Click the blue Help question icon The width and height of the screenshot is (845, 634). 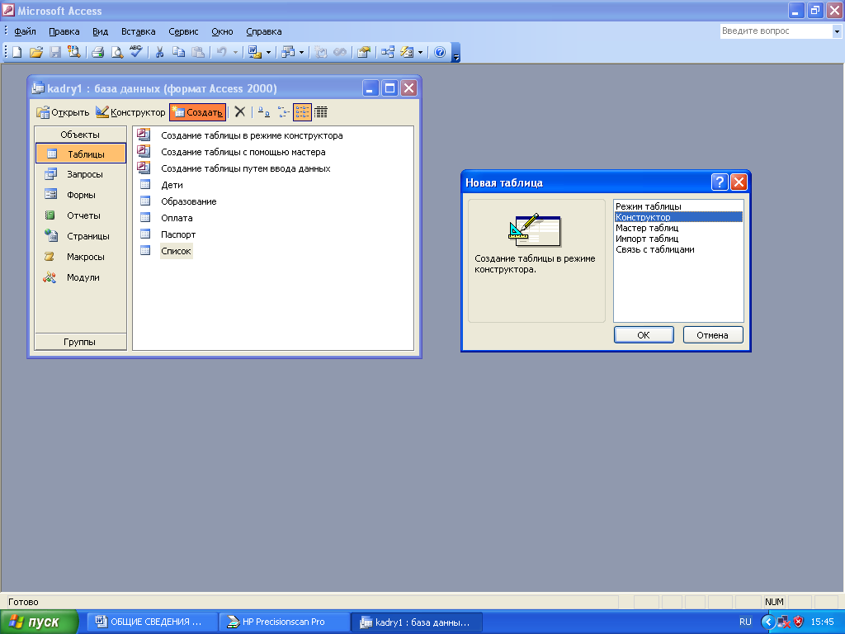click(440, 52)
